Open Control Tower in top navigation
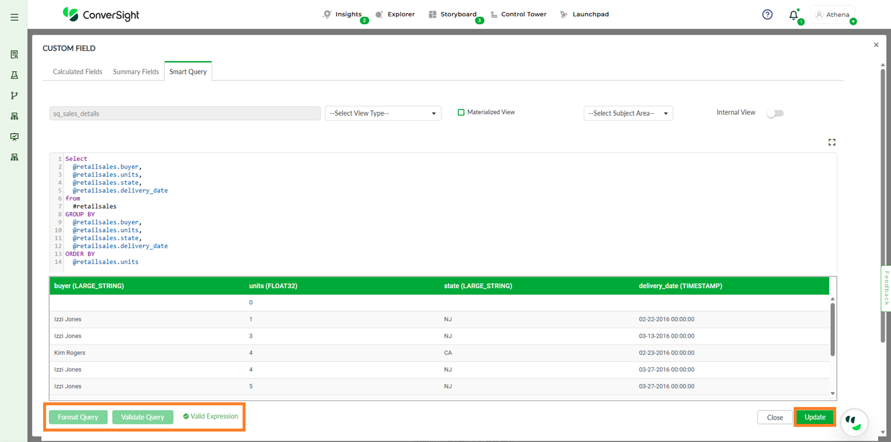 tap(524, 14)
